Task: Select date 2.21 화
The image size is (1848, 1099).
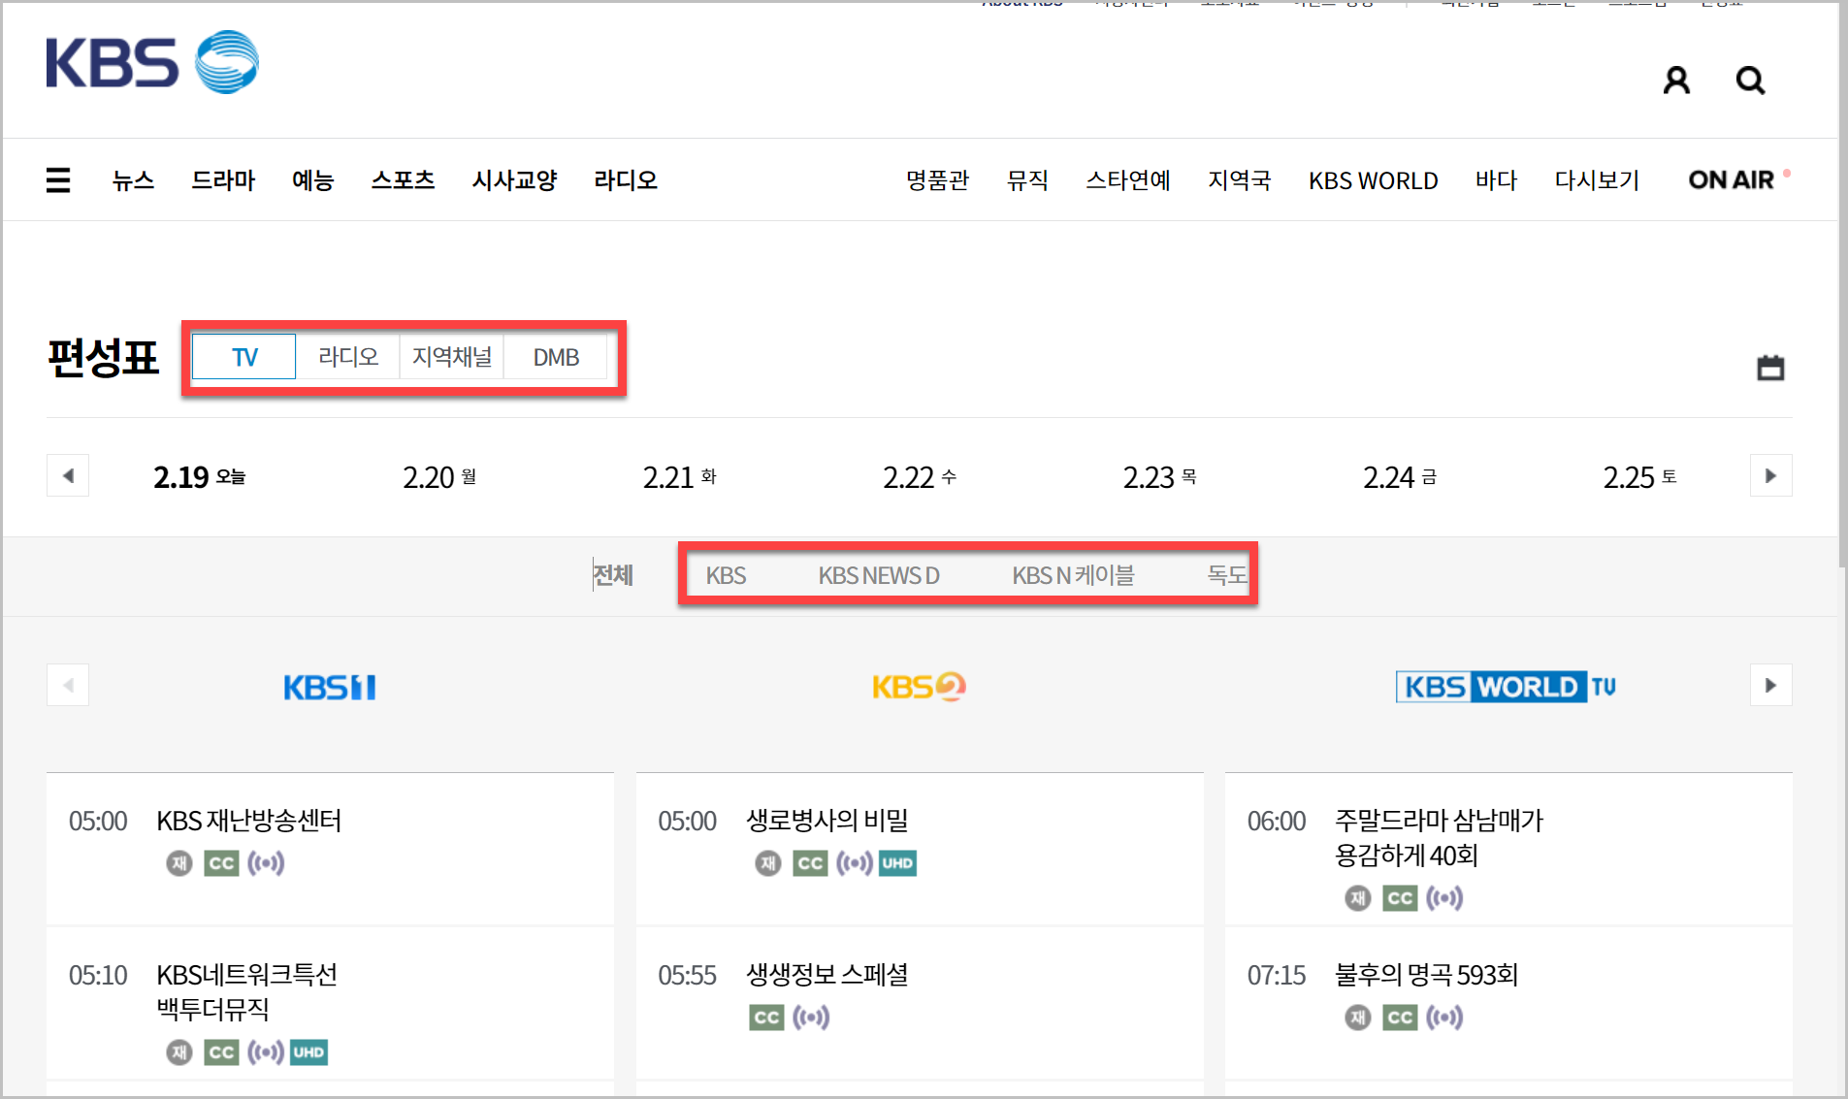Action: (679, 476)
